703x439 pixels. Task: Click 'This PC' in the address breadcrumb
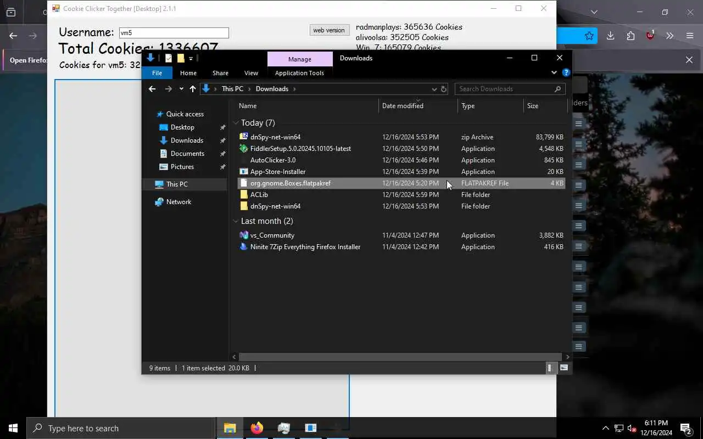tap(232, 89)
